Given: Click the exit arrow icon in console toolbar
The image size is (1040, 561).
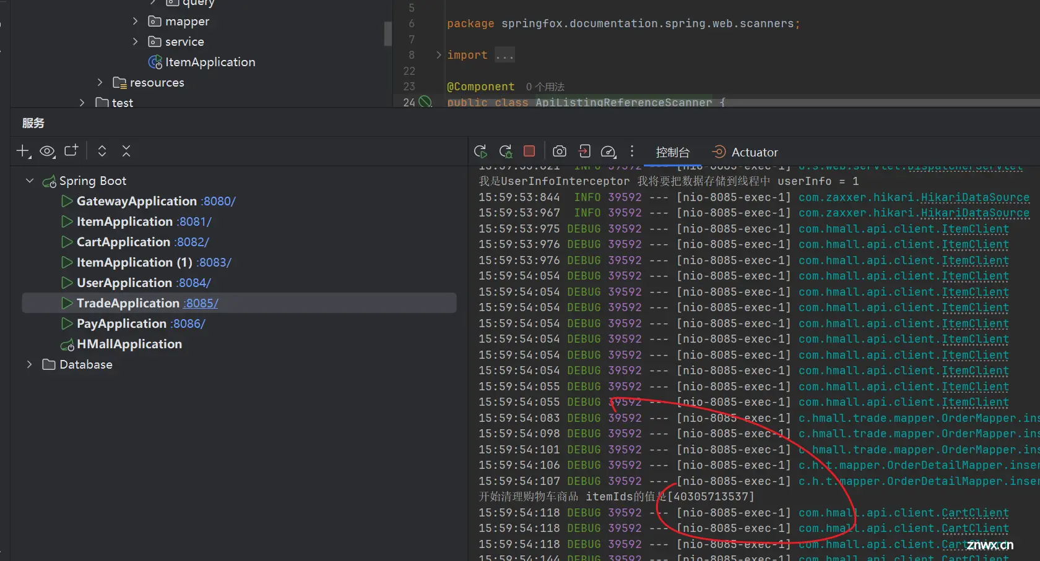Looking at the screenshot, I should (x=584, y=152).
